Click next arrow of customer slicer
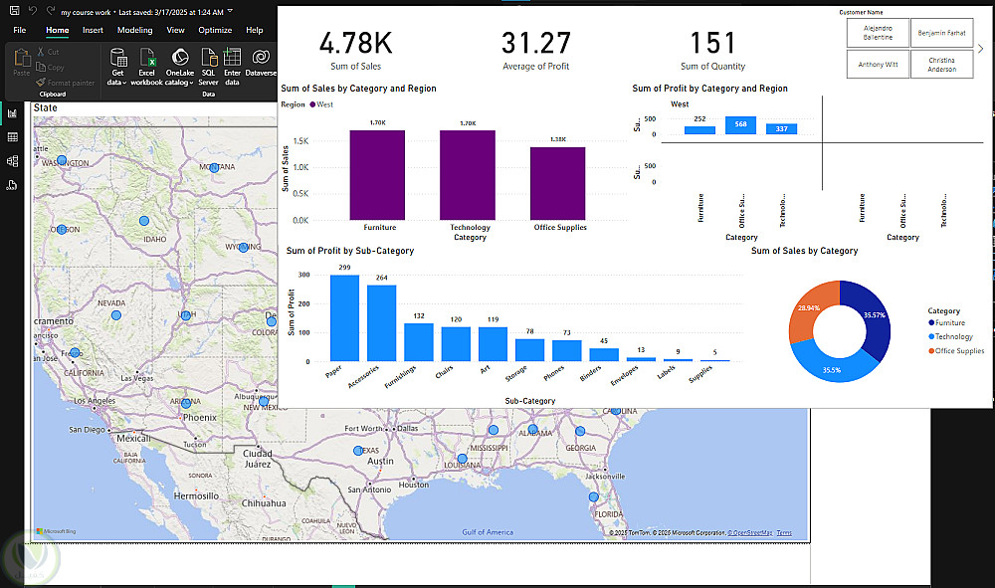This screenshot has height=588, width=995. [980, 48]
